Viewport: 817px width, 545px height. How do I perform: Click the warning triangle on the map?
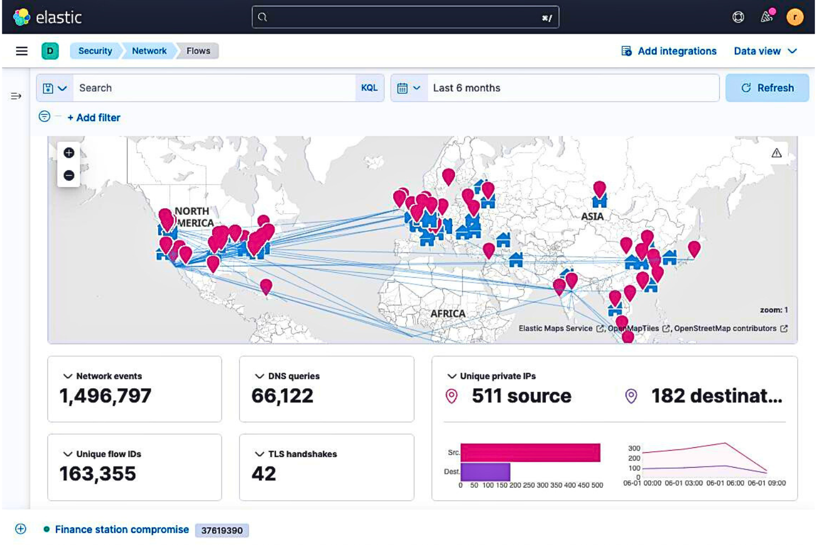coord(777,153)
